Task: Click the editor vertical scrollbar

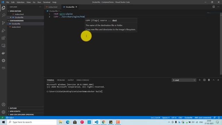Action: 221,44
